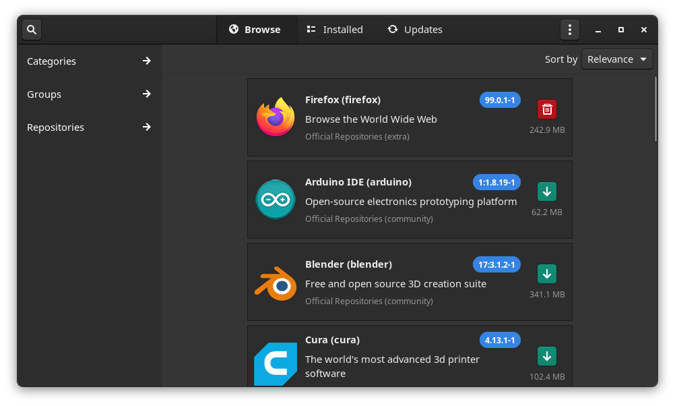
Task: Expand the Categories sidebar section
Action: click(x=89, y=61)
